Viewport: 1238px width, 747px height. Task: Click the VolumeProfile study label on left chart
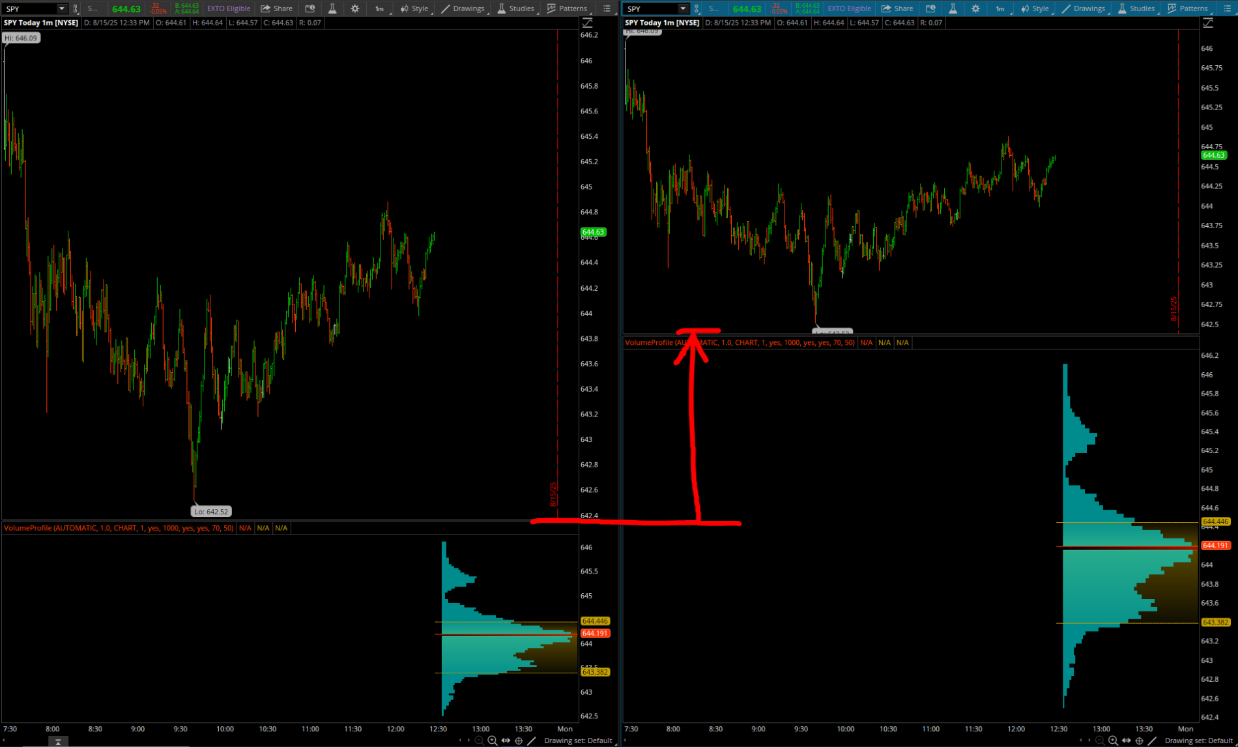[x=119, y=528]
